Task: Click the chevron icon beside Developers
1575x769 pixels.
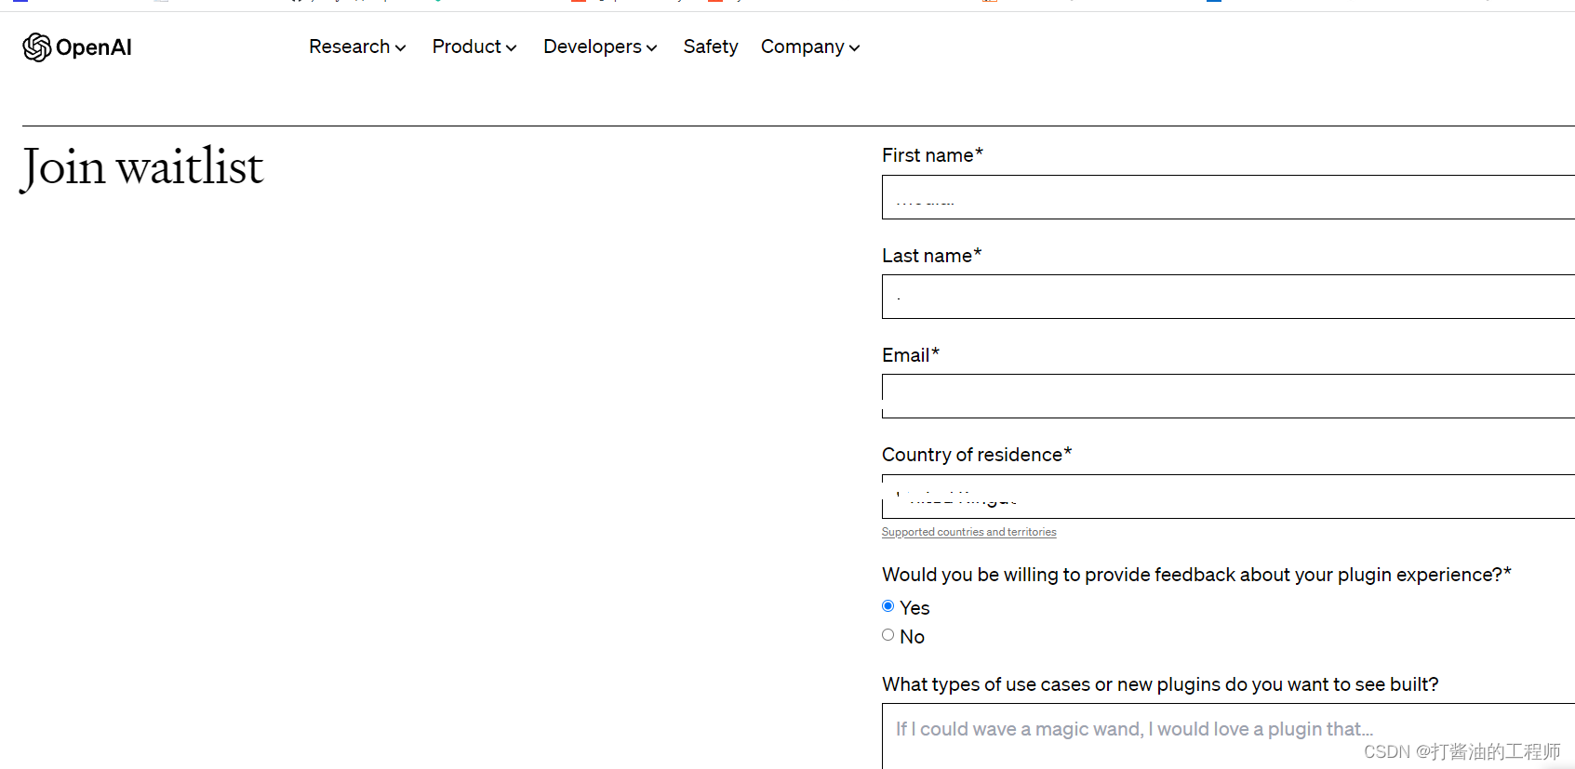Action: (x=651, y=47)
